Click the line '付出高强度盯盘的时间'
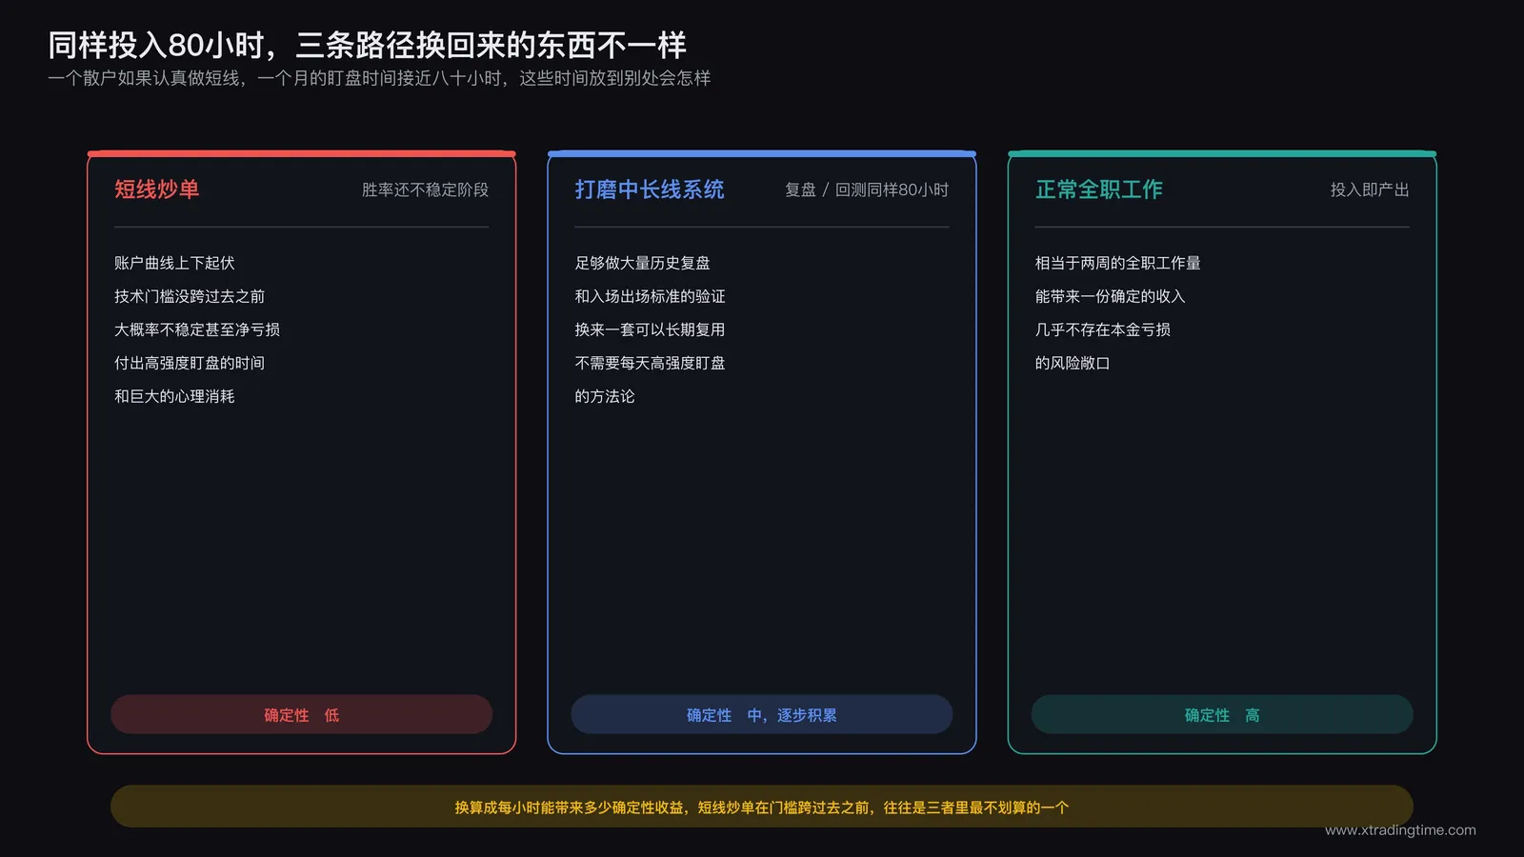 point(190,363)
